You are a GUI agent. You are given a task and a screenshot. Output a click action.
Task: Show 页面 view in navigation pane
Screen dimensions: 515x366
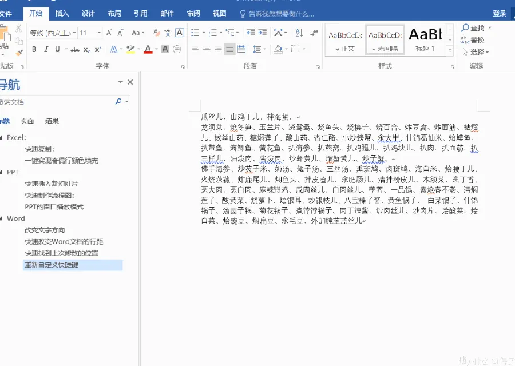coord(27,121)
